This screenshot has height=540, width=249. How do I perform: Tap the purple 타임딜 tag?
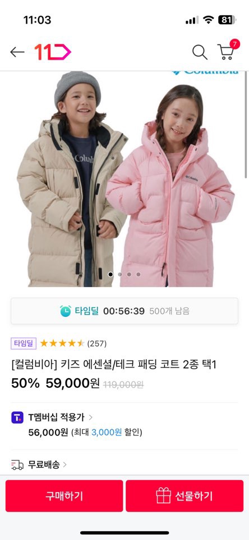[24, 343]
